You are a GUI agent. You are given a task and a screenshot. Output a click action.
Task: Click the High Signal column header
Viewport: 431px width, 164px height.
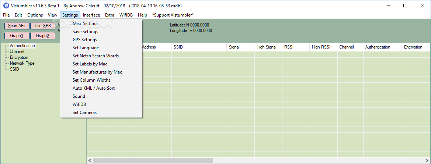point(268,47)
